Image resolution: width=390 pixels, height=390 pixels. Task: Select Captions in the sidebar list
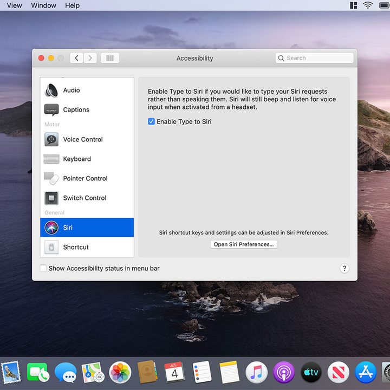click(x=87, y=109)
